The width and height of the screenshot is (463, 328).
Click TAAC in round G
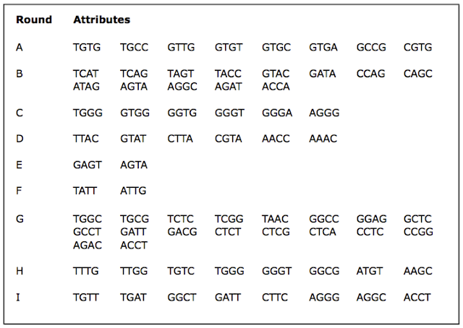[x=275, y=219]
